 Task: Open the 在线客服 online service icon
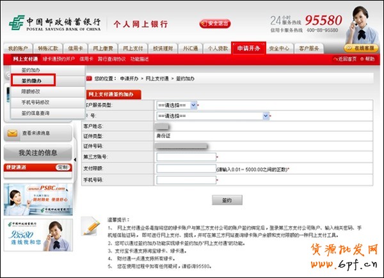pos(361,48)
